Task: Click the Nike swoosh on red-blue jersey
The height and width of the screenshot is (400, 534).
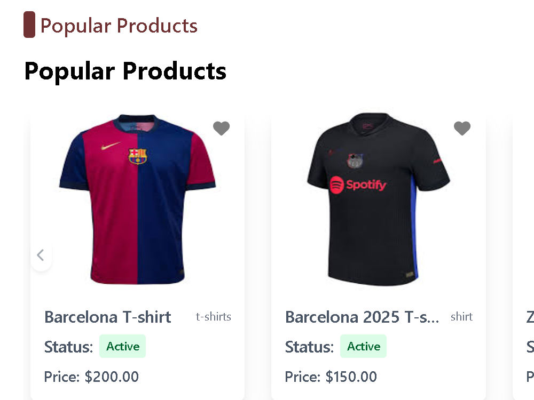Action: coord(111,146)
